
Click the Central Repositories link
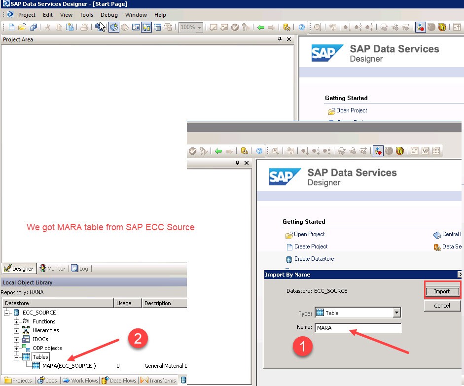[x=452, y=234]
